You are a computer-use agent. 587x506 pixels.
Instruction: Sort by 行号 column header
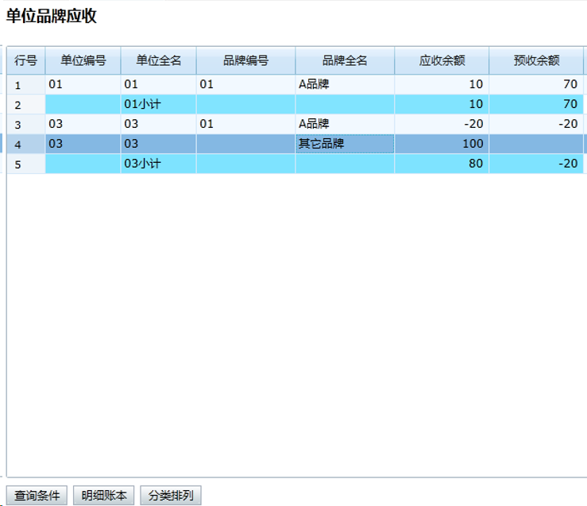coord(26,61)
